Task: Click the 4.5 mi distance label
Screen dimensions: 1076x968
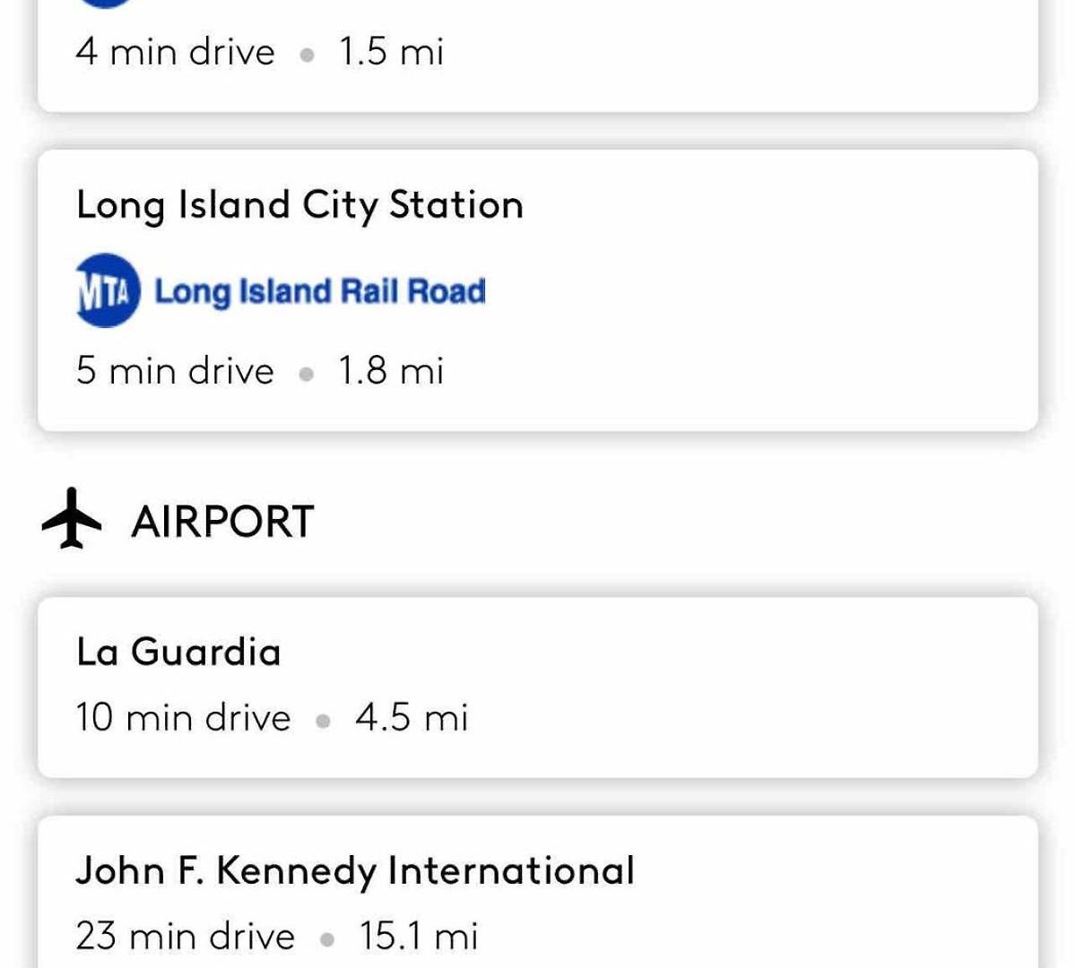Action: (x=412, y=717)
